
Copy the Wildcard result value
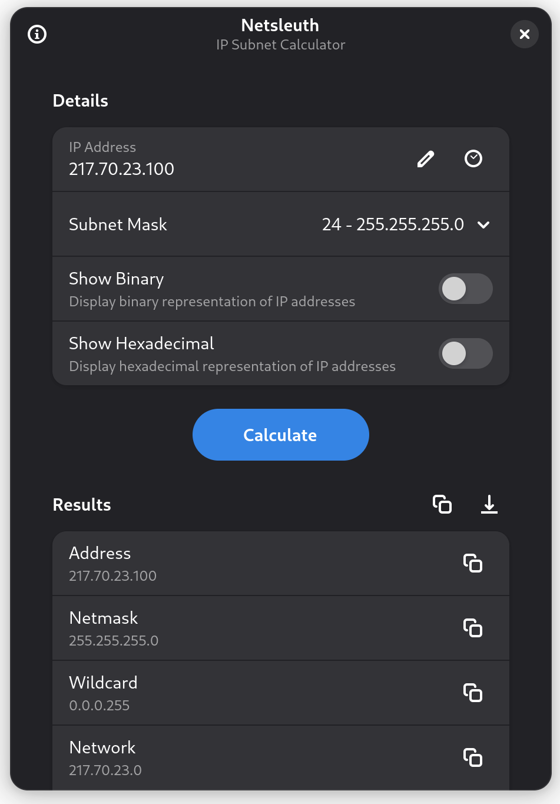pyautogui.click(x=473, y=693)
